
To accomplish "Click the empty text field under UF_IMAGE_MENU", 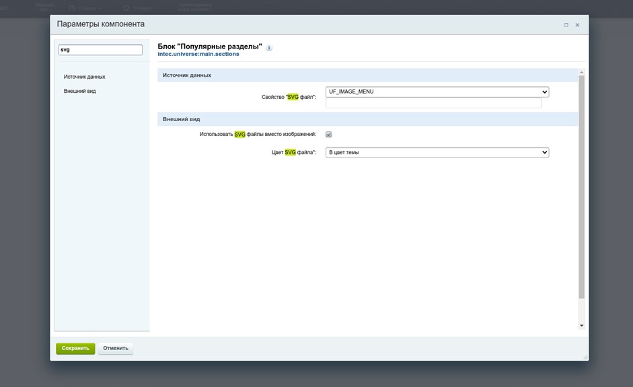I will pyautogui.click(x=433, y=104).
